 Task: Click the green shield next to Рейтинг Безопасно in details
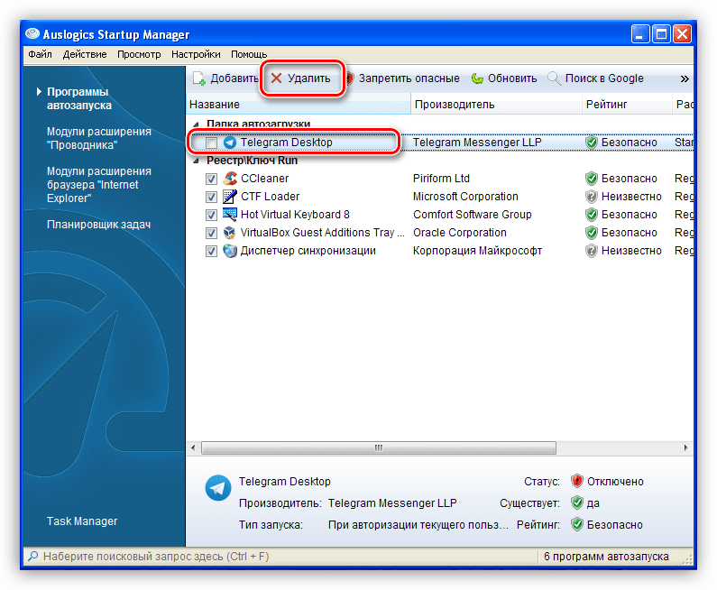click(x=577, y=524)
